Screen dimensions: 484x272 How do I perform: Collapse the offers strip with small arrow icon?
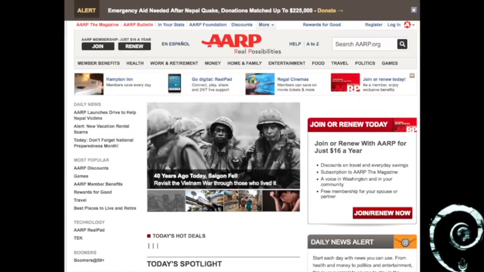pos(412,76)
